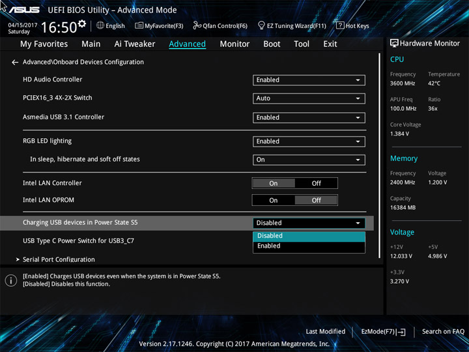
Task: Open the Ai Tweaker tab
Action: [x=135, y=44]
